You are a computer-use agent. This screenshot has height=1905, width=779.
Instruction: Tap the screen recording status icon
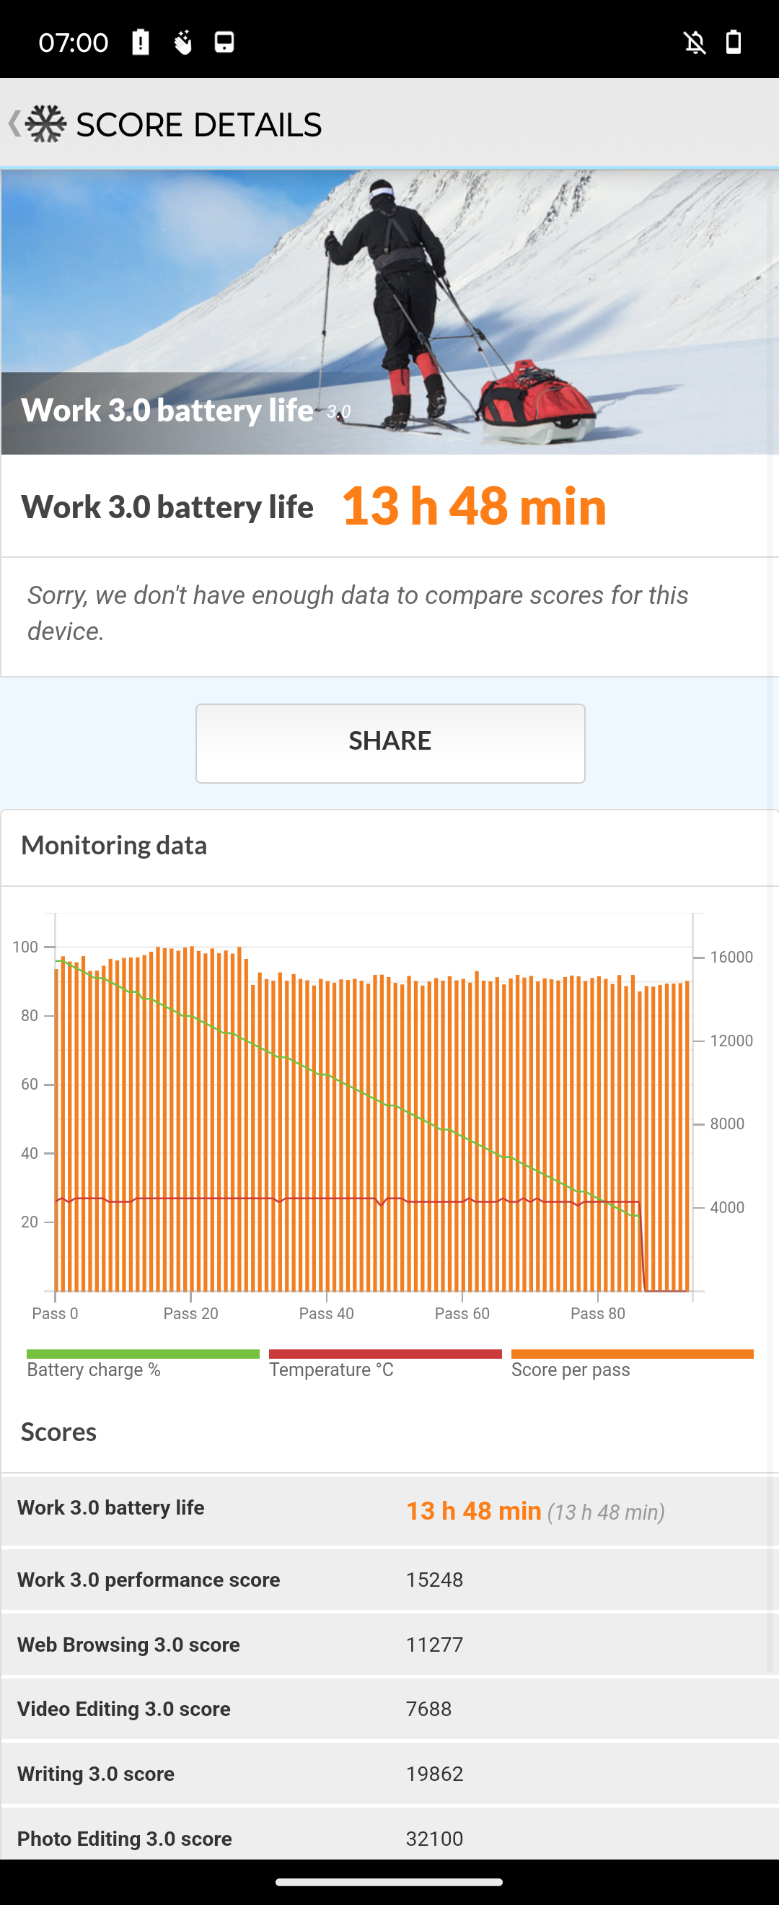tap(224, 42)
